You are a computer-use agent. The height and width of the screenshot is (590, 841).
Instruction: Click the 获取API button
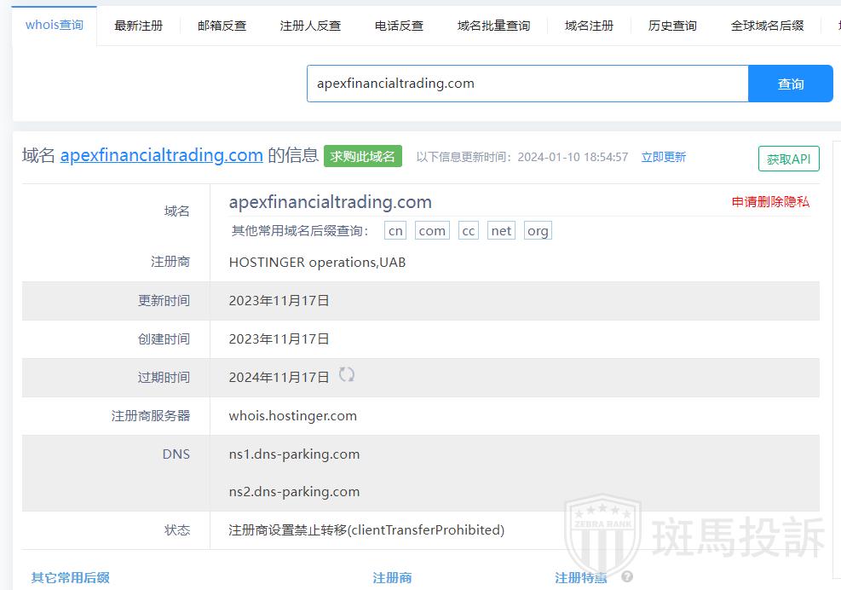tap(788, 159)
